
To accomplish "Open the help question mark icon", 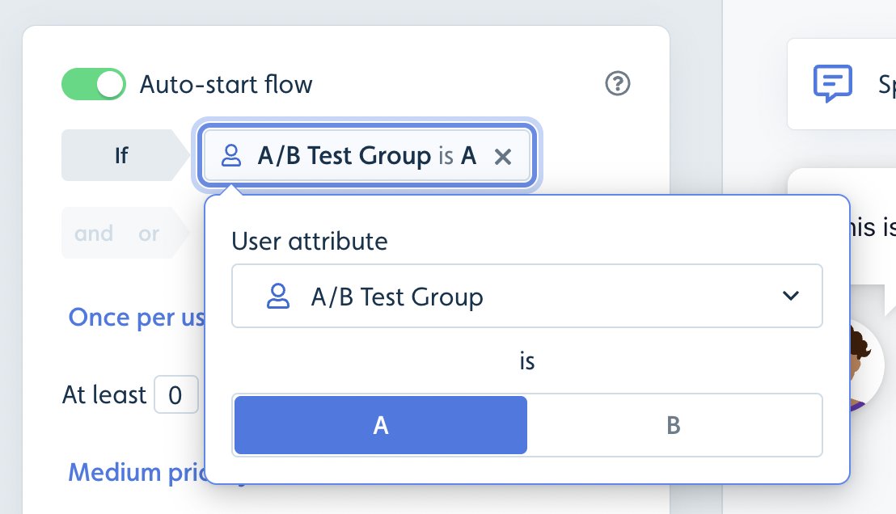I will tap(617, 83).
